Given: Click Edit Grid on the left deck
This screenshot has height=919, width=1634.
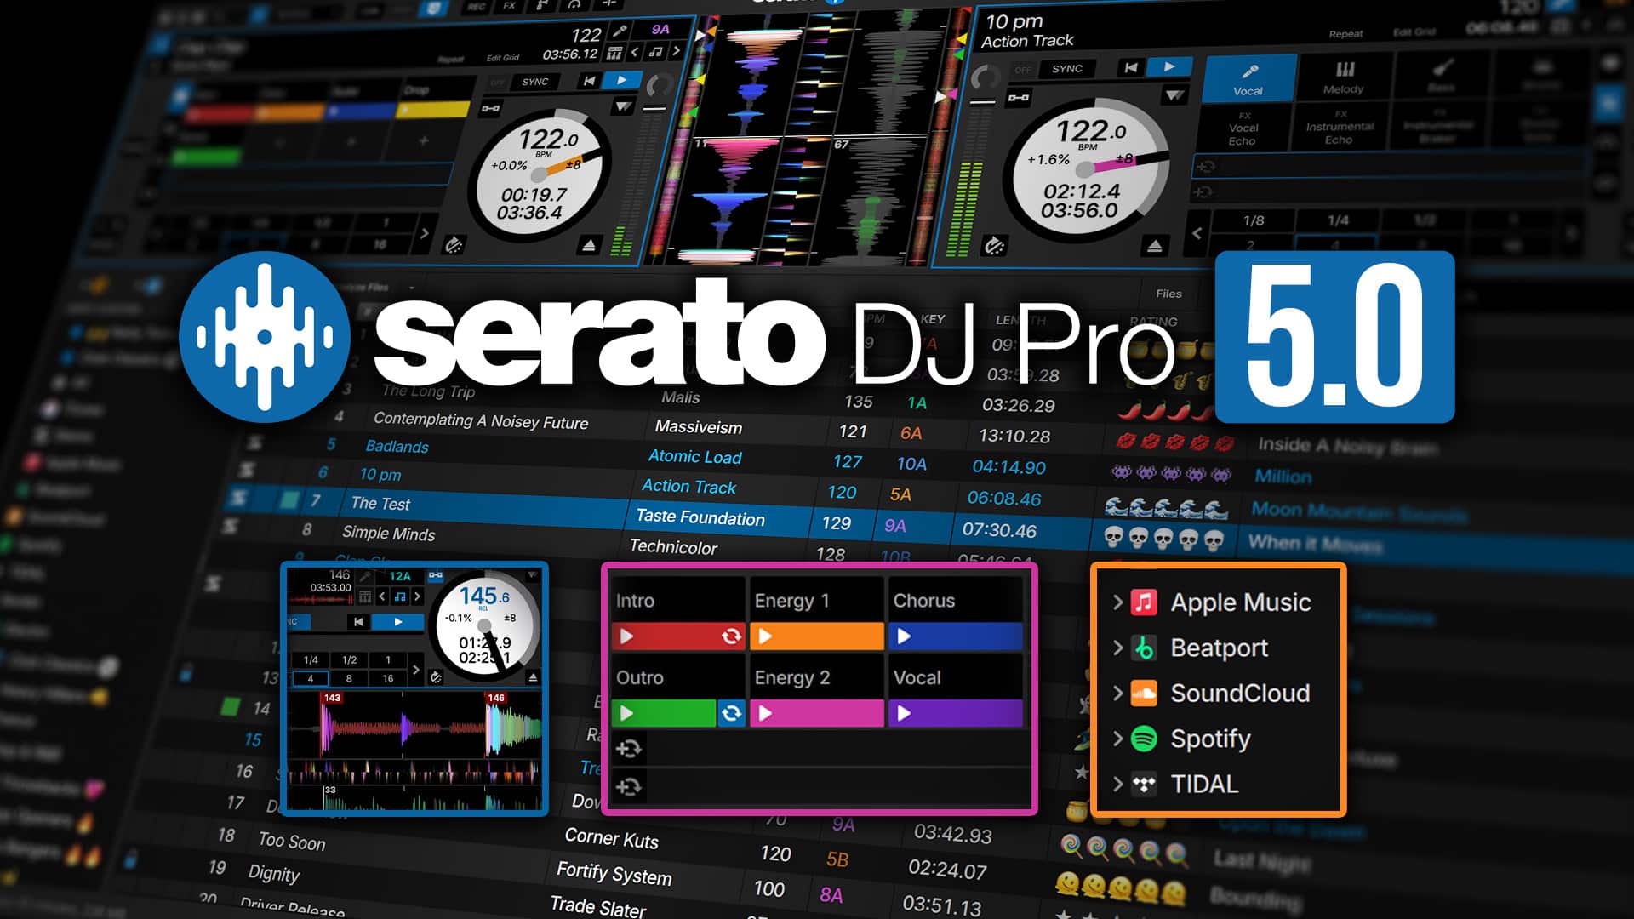Looking at the screenshot, I should tap(502, 58).
